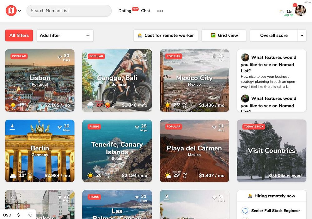Click RISING badge on Las Palmas card
This screenshot has width=312, height=219.
coord(94,197)
